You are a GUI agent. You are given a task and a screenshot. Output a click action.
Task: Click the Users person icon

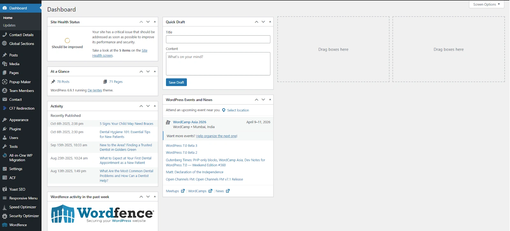[4, 138]
